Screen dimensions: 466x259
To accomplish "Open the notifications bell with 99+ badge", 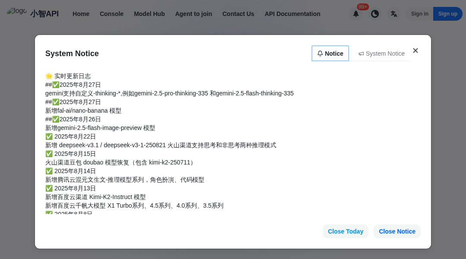I will coord(356,14).
